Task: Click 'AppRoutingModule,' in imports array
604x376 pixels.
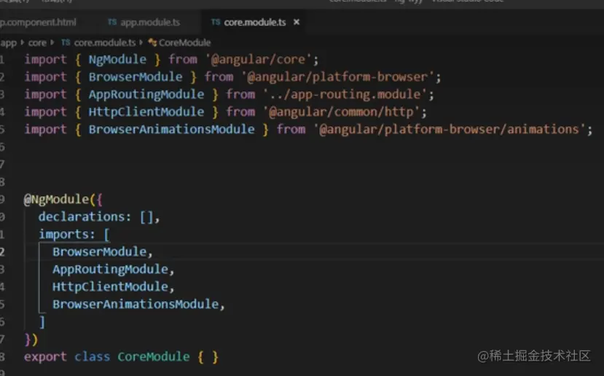Action: (x=113, y=269)
